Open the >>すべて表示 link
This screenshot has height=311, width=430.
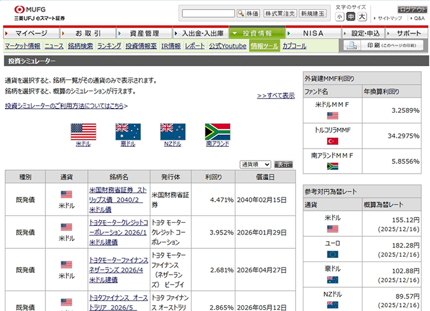click(x=276, y=96)
